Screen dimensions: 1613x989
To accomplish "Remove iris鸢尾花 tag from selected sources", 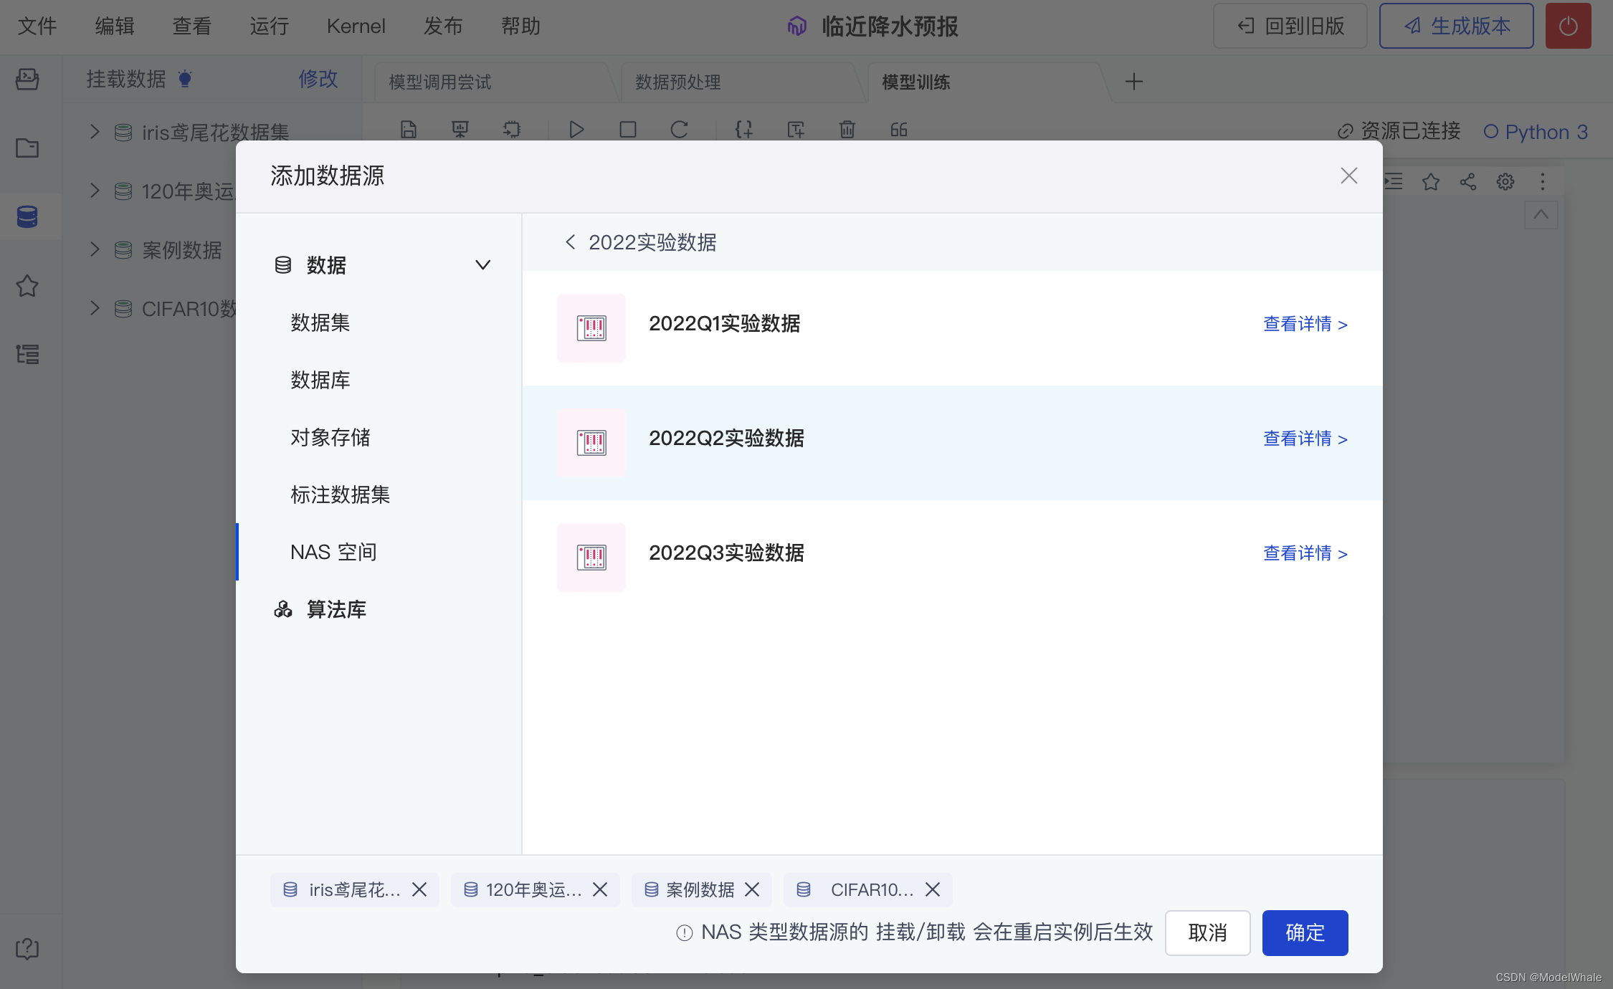I will click(x=419, y=889).
